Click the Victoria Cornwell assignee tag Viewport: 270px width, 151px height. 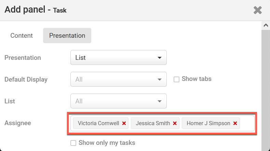[x=98, y=123]
